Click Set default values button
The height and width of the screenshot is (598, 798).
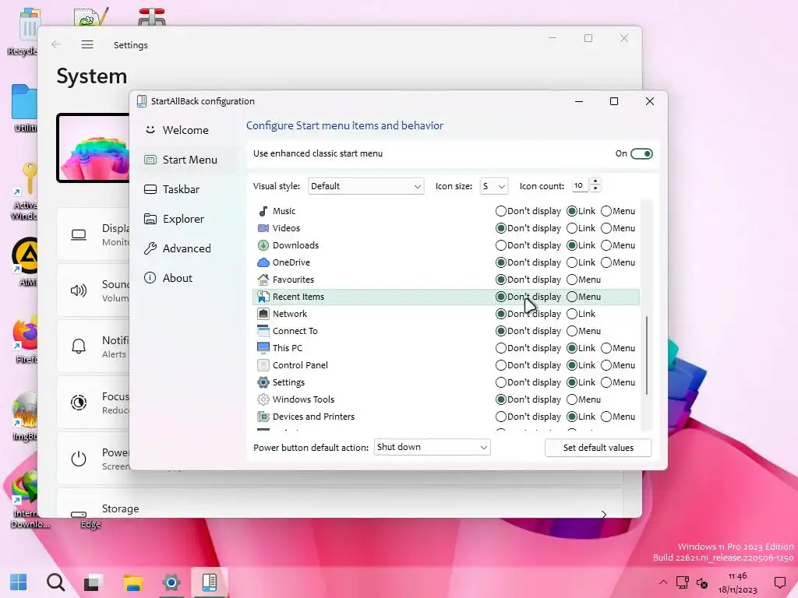(598, 448)
